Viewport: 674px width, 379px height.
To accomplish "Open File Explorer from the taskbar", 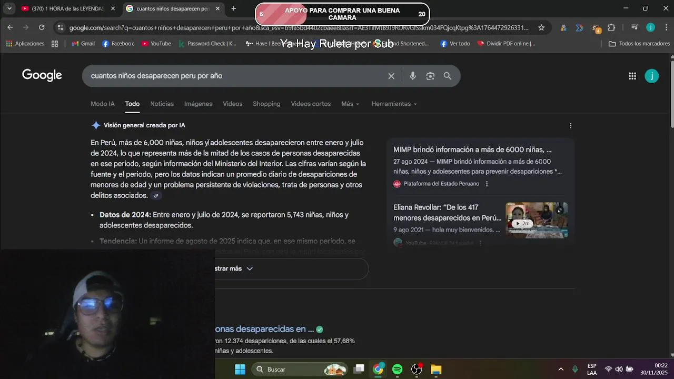I will [436, 370].
